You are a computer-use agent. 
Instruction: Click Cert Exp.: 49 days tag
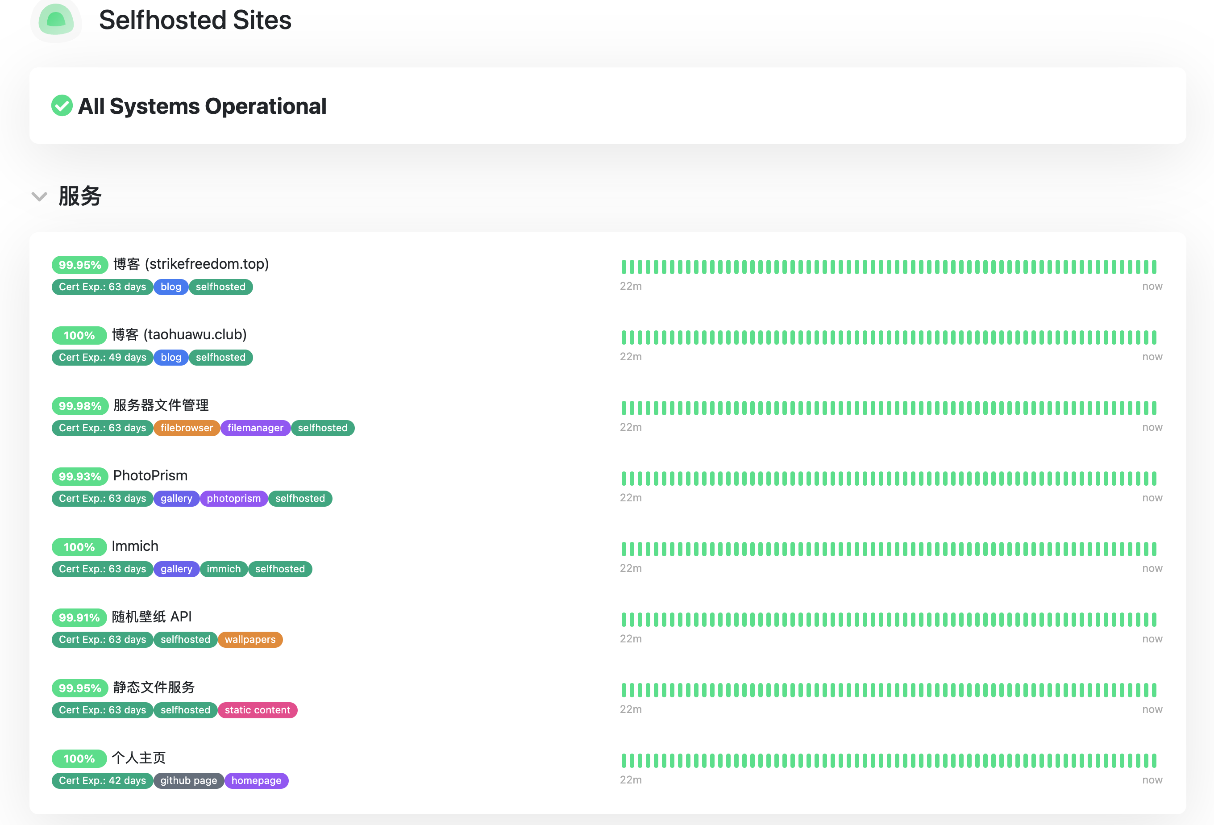[102, 358]
